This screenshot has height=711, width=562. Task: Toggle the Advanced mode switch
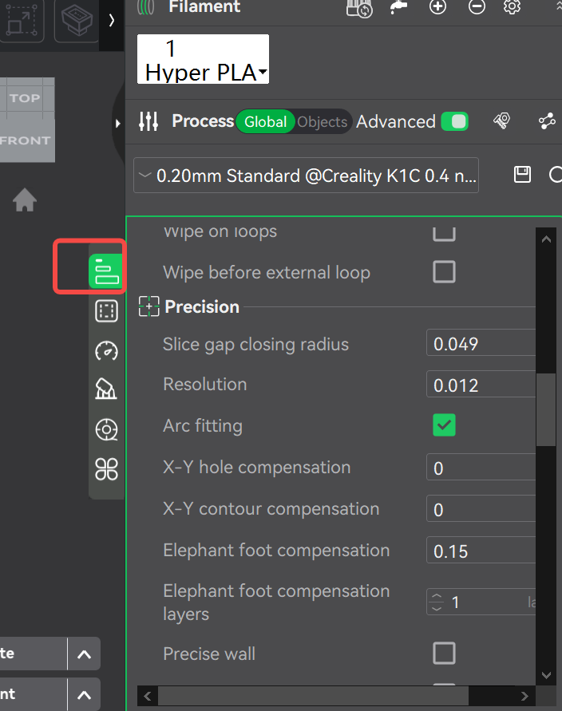(454, 121)
